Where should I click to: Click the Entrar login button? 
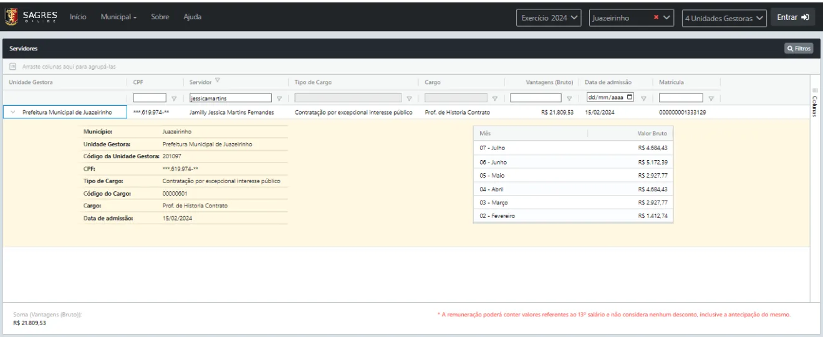(792, 17)
